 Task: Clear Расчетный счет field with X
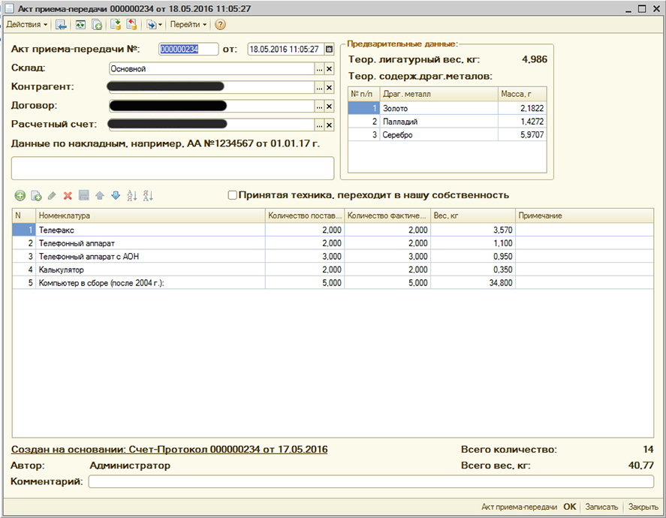329,125
